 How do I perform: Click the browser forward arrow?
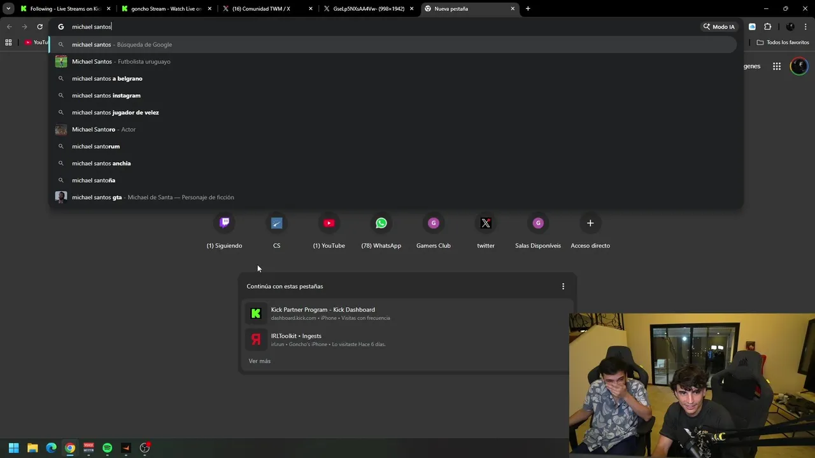point(24,27)
